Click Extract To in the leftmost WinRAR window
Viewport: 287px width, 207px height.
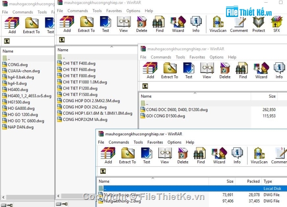coord(31,25)
